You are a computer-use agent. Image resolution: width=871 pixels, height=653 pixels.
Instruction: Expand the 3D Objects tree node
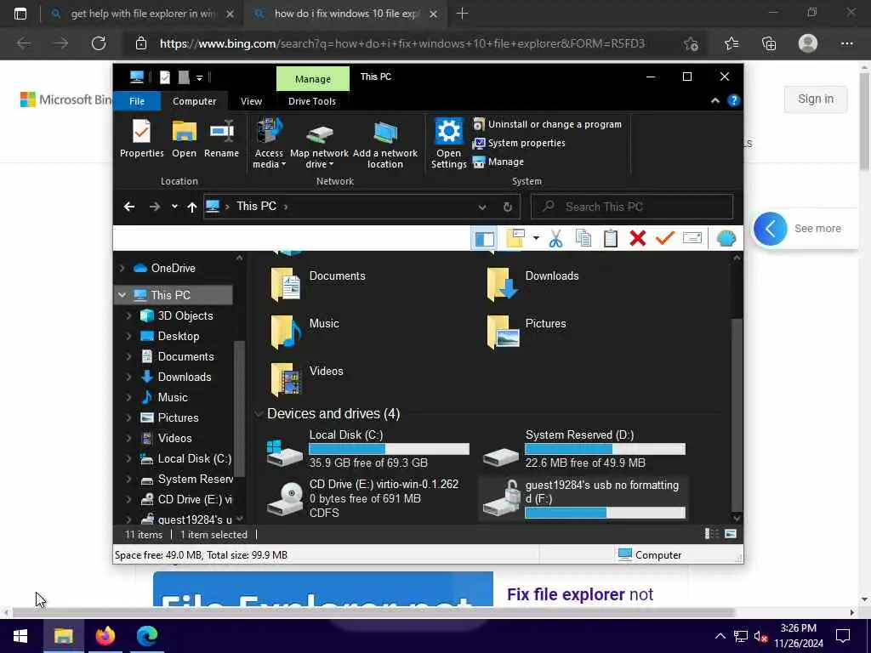[128, 315]
